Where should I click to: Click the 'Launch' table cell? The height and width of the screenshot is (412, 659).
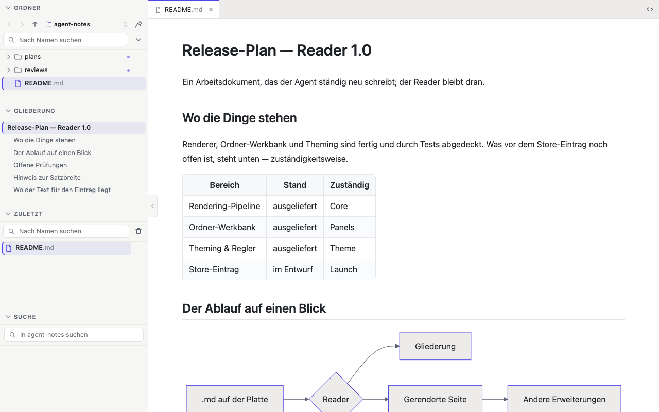click(350, 269)
